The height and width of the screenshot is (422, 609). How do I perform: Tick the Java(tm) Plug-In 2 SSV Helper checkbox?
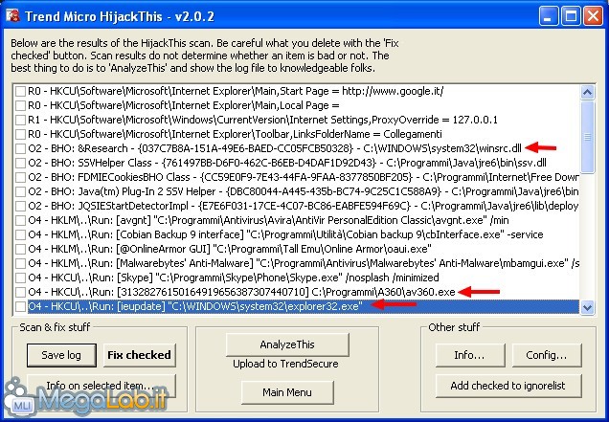click(x=20, y=191)
